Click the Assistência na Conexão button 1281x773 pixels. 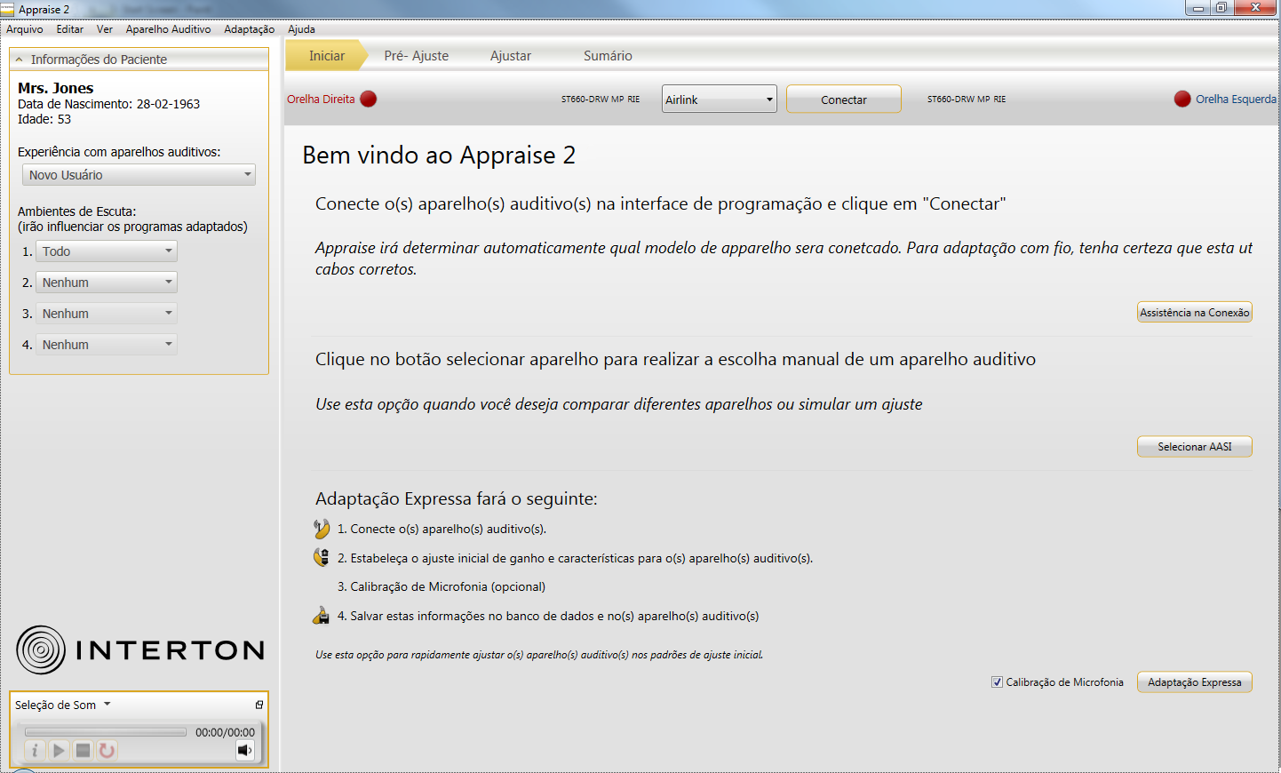coord(1195,312)
